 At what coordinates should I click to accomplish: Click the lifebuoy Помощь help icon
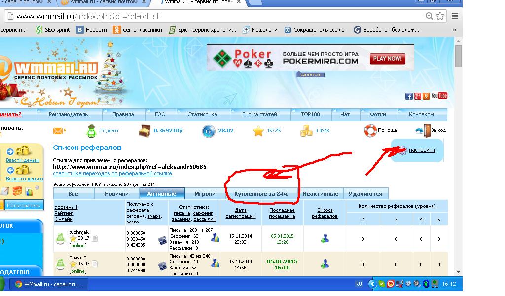[370, 131]
